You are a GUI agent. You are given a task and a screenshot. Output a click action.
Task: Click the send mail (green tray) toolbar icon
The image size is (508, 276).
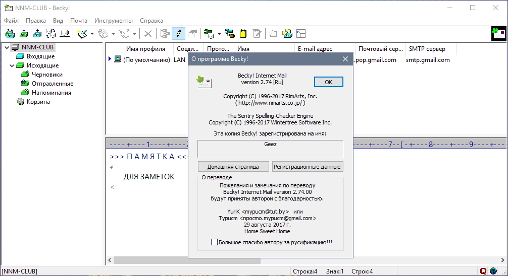pos(24,34)
